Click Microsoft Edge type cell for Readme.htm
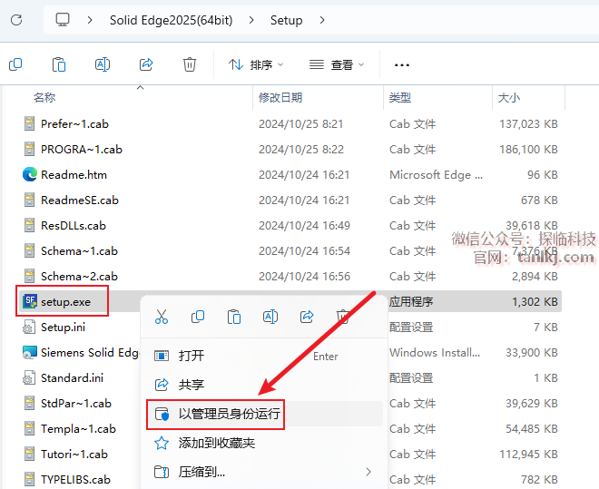This screenshot has height=489, width=599. coord(437,174)
